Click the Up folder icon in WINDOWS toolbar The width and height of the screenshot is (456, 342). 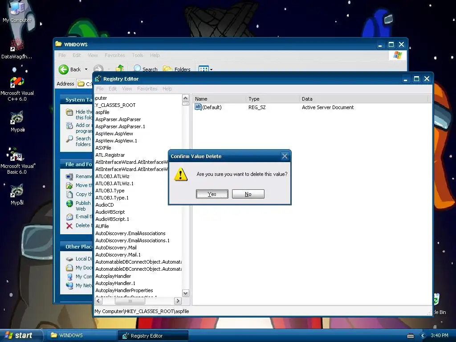coord(119,69)
